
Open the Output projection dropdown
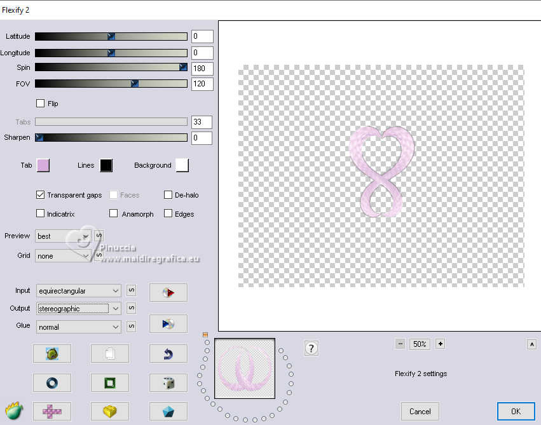click(79, 309)
